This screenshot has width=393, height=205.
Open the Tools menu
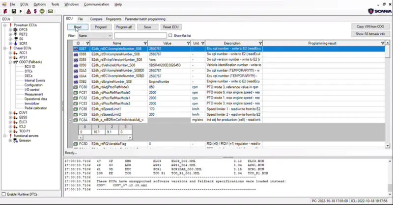tap(55, 4)
